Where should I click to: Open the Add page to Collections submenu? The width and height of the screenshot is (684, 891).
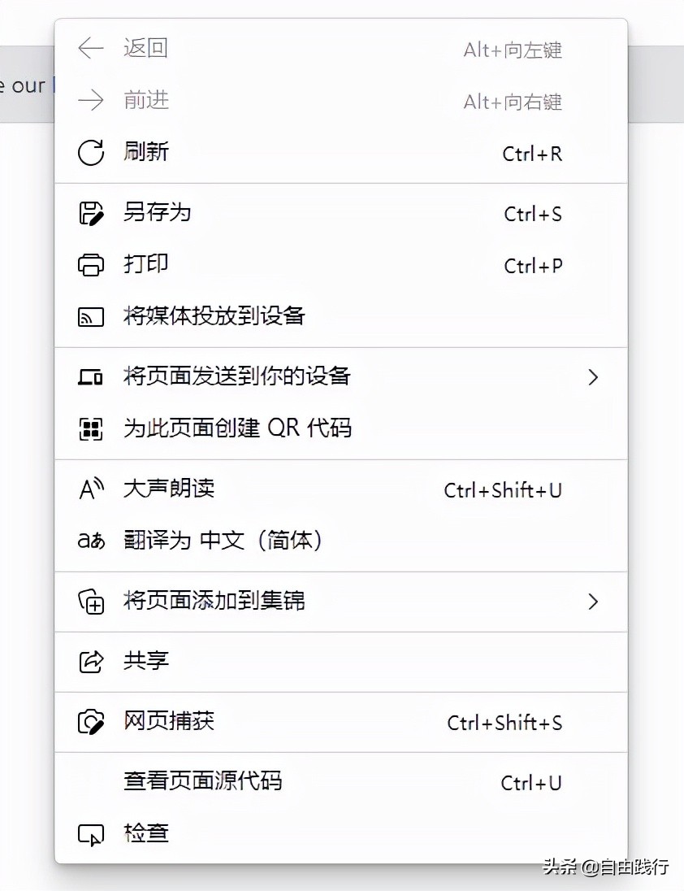click(594, 602)
